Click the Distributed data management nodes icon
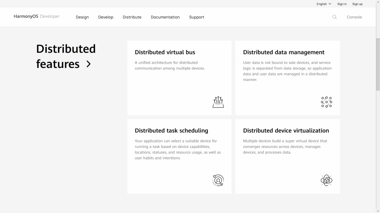 point(327,102)
